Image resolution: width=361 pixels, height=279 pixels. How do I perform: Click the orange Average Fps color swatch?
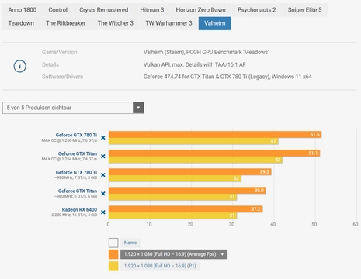[x=113, y=254]
